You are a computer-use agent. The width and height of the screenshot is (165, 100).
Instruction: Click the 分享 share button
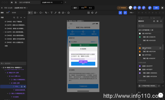point(156,8)
